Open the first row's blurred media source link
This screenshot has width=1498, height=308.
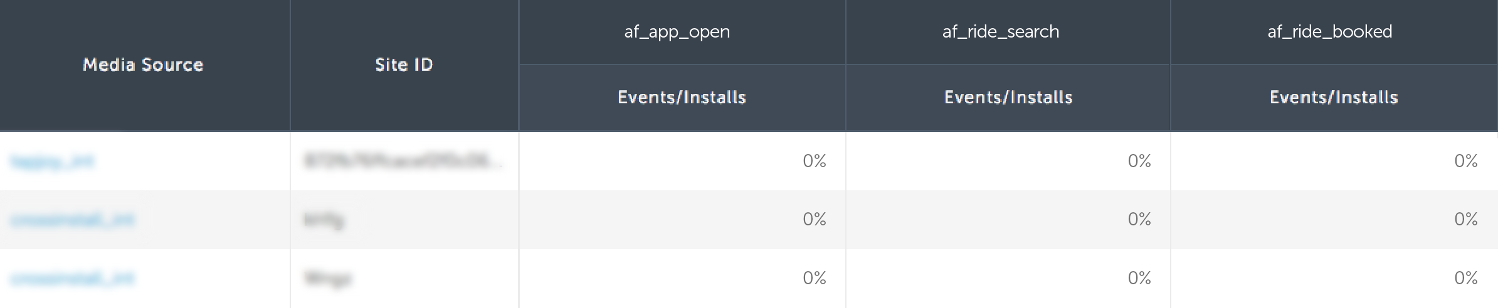point(52,162)
